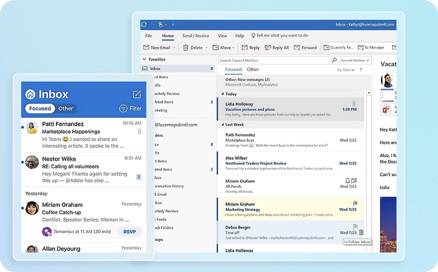Click the Forward button in ribbon
The width and height of the screenshot is (438, 272).
click(305, 48)
